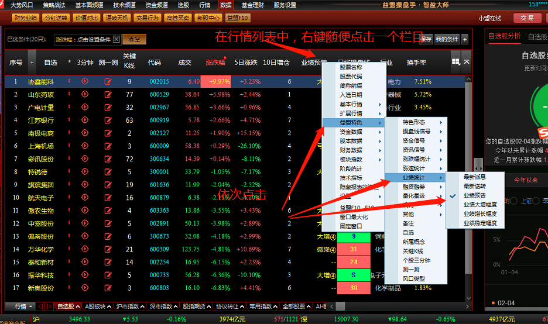Click the 测一测 edit icon for 特锐德
The image size is (548, 324).
pyautogui.click(x=108, y=172)
